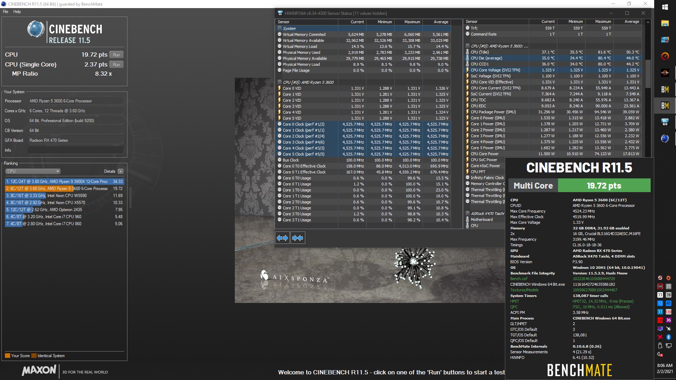This screenshot has height=380, width=676.
Task: Switch to the HWiNFO taskbar icon
Action: 665,122
